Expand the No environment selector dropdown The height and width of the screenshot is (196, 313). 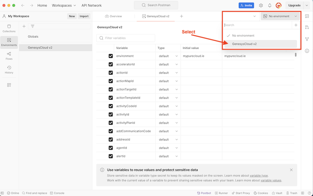(280, 16)
